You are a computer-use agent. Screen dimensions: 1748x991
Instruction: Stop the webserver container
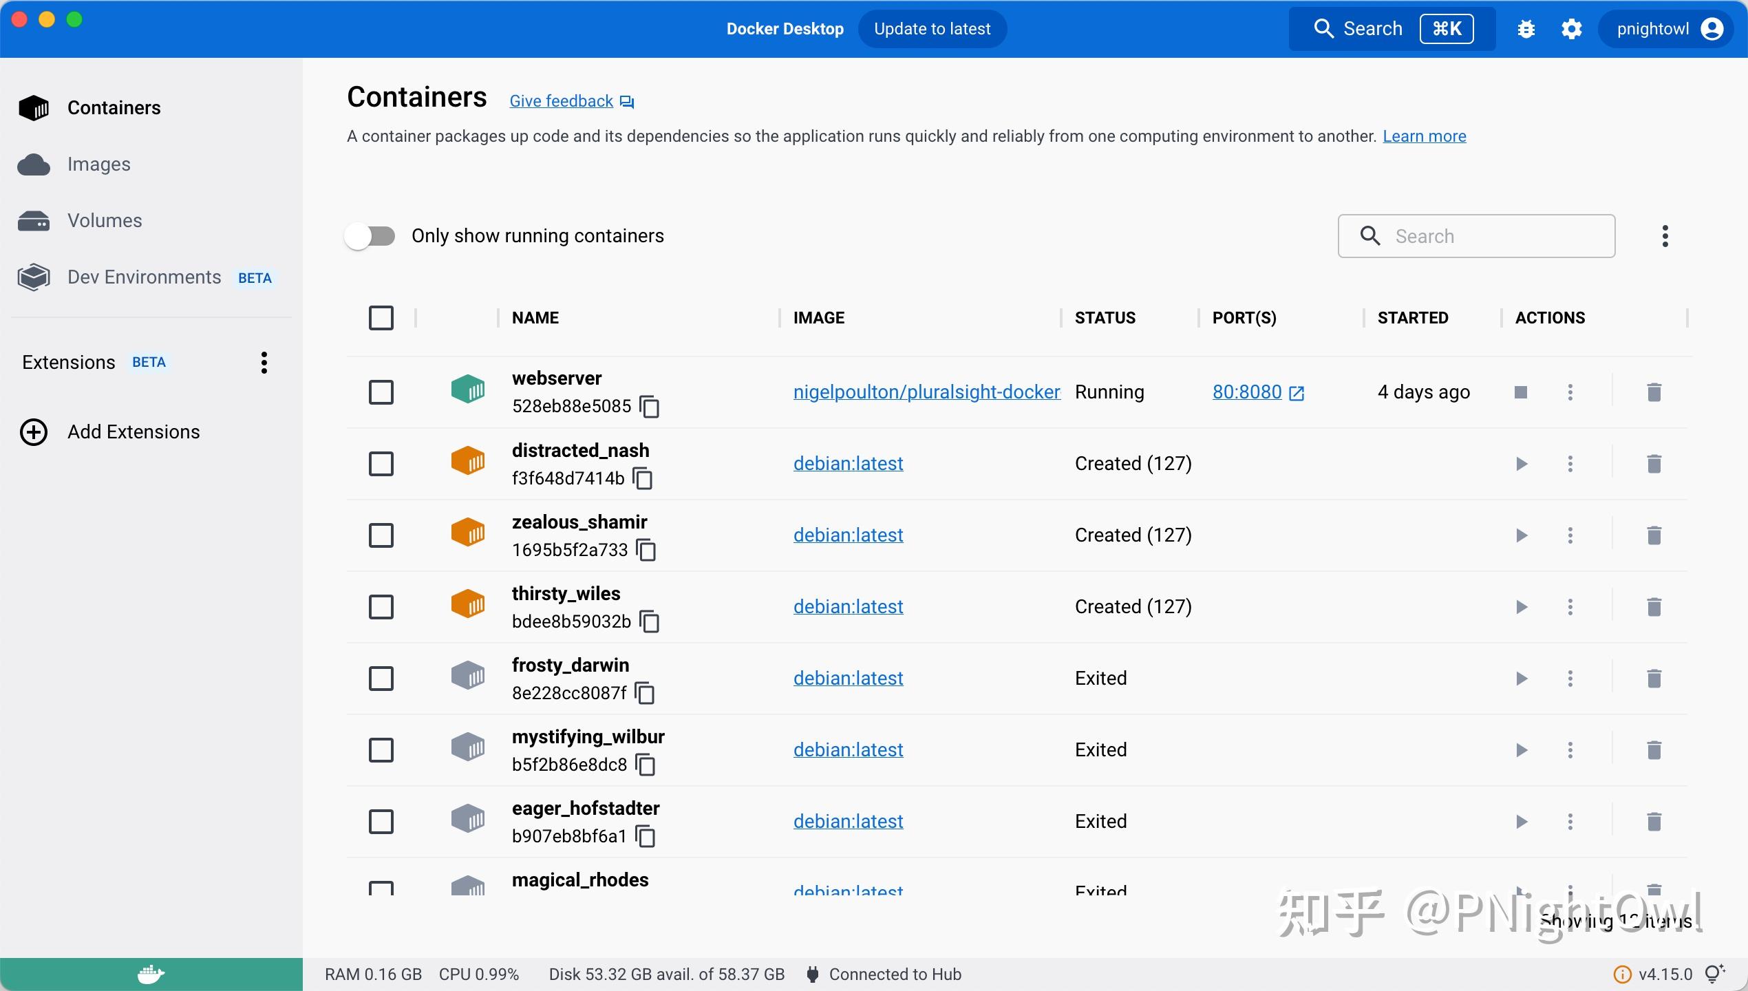1521,392
